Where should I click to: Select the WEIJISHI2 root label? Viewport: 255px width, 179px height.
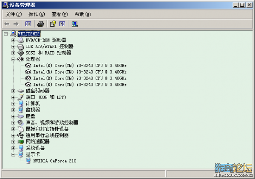pos(29,34)
